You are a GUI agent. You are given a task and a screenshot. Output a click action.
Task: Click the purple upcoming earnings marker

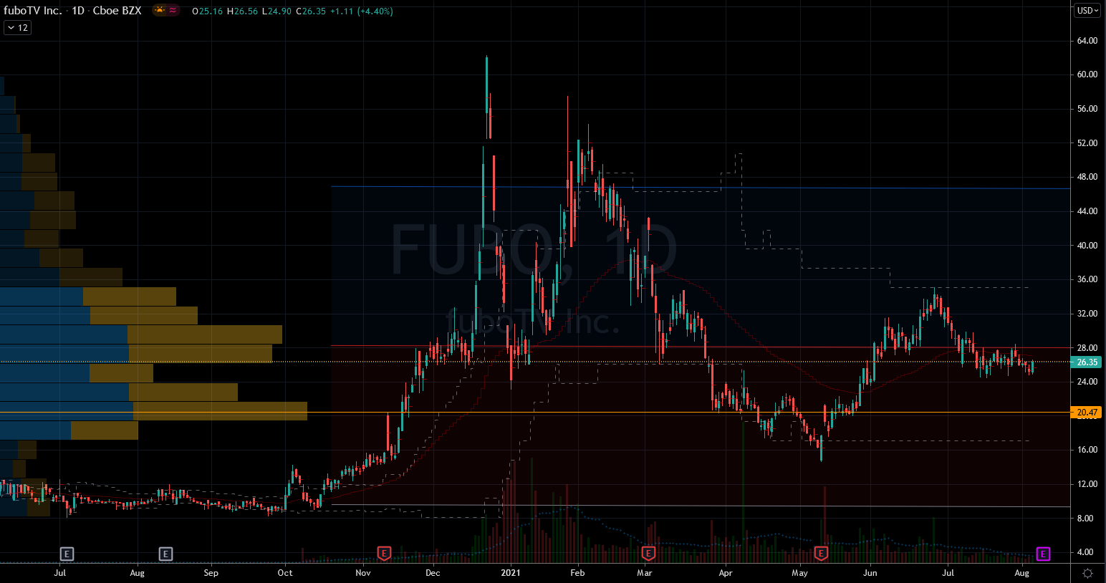coord(1043,554)
